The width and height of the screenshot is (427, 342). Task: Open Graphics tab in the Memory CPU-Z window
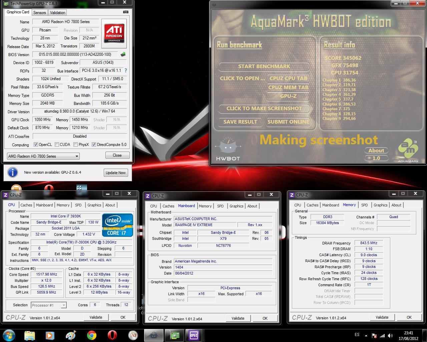(x=381, y=205)
